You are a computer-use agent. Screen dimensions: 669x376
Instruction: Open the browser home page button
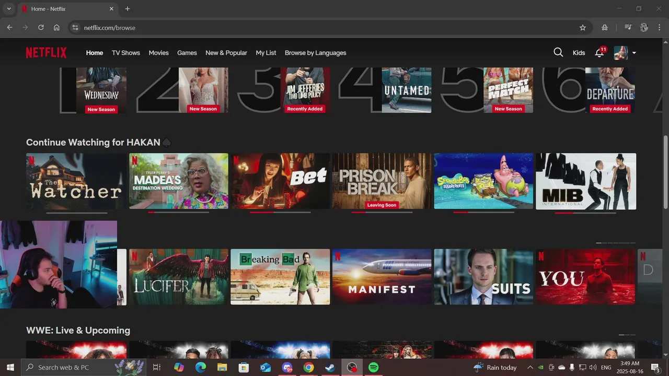coord(56,27)
